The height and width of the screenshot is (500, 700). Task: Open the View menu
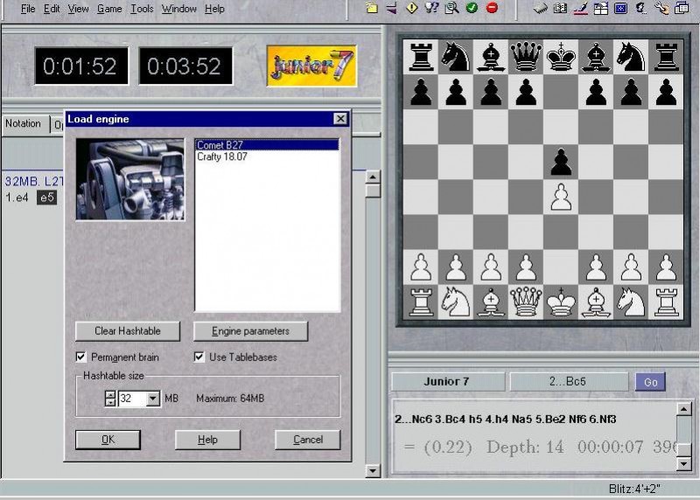(78, 9)
